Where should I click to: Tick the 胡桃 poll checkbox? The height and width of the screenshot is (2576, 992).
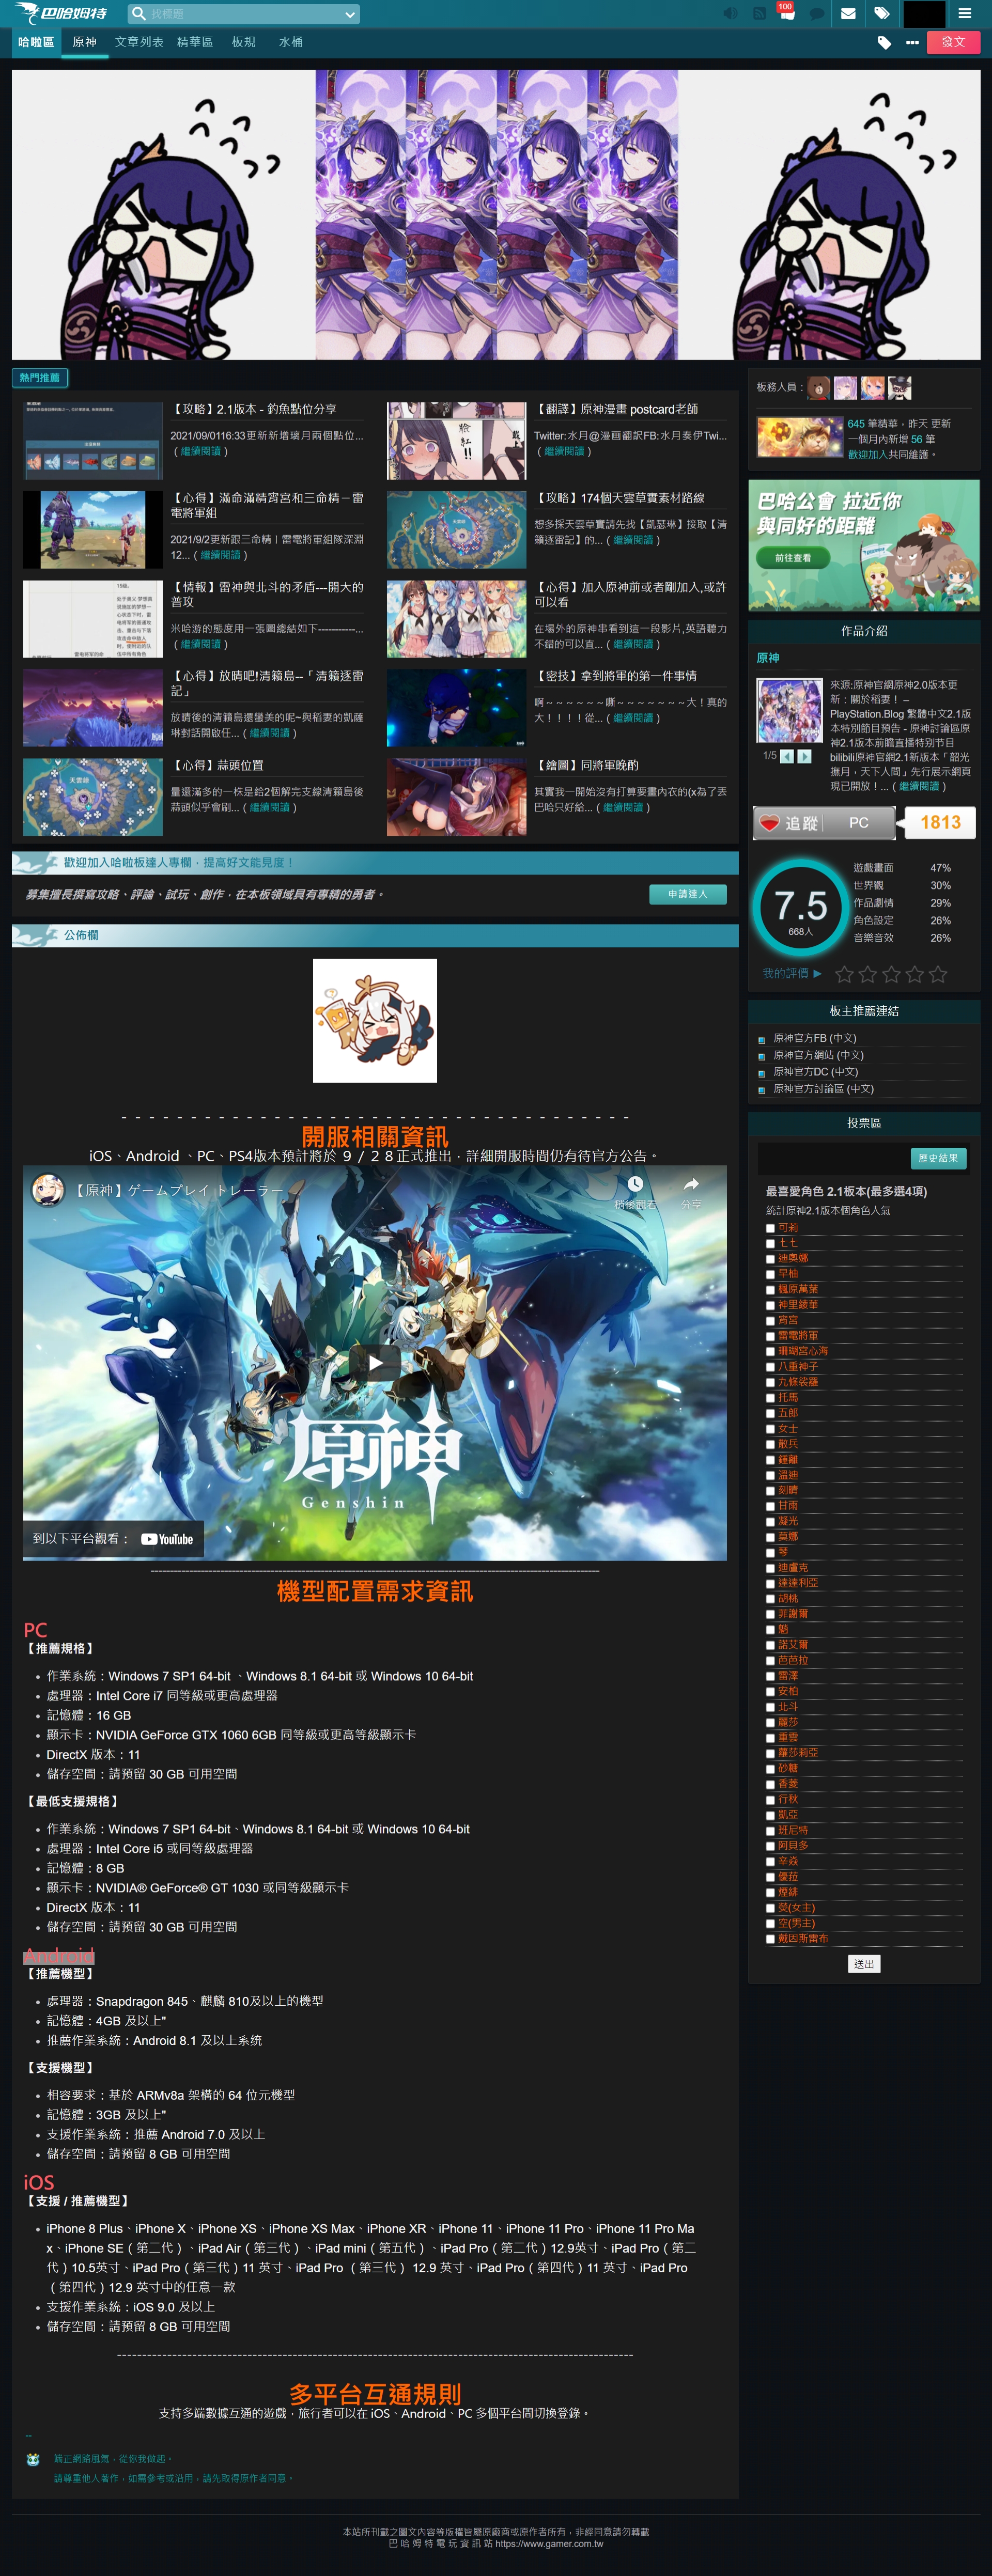[x=770, y=1599]
